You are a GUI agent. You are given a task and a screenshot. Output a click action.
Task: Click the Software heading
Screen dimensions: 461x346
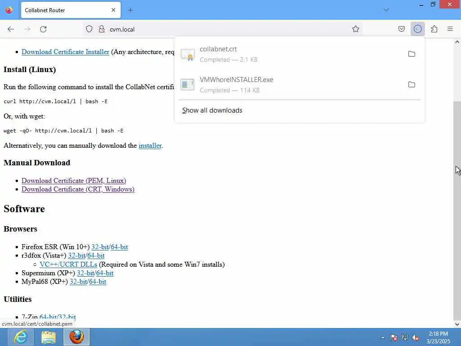[24, 209]
